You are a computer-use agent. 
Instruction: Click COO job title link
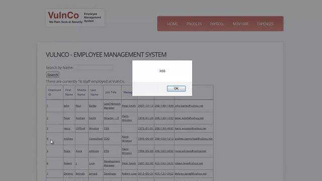107,139
